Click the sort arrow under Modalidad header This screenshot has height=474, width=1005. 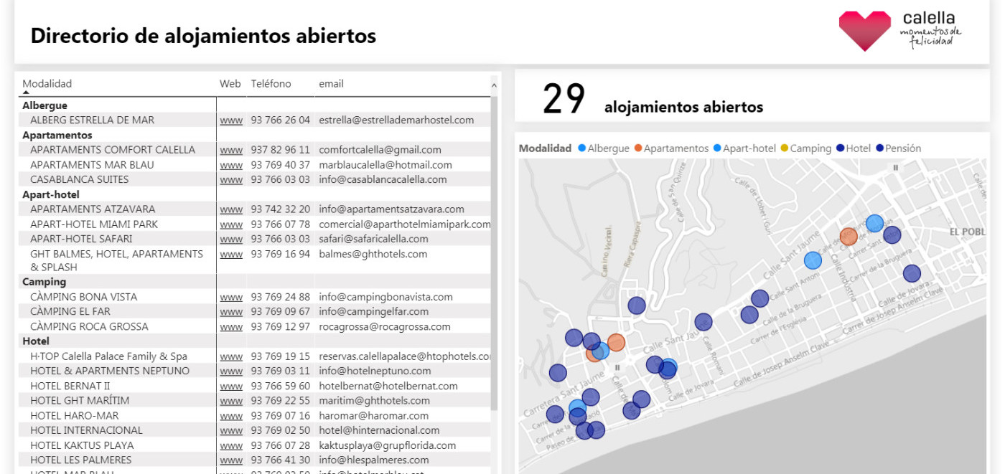point(26,93)
